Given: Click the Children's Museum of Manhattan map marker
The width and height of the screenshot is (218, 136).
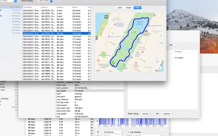Looking at the screenshot, I should click(x=115, y=24).
